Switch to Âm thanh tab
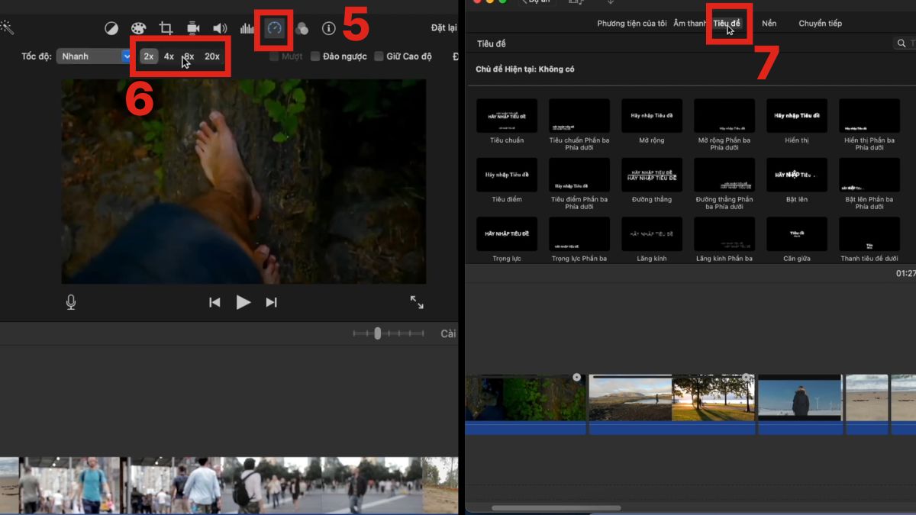The width and height of the screenshot is (916, 515). pyautogui.click(x=690, y=24)
